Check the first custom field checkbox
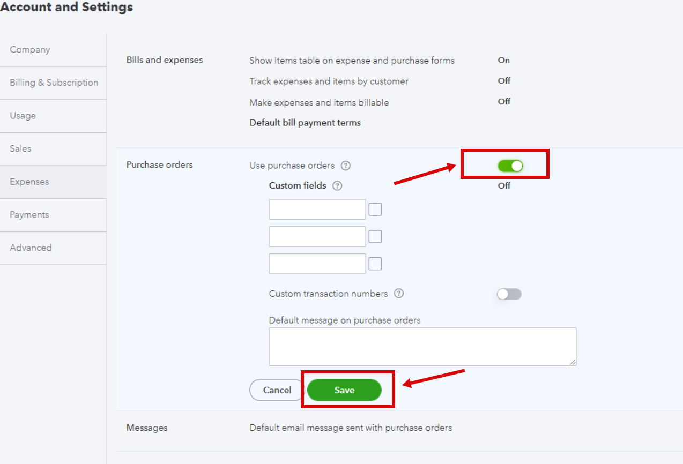 click(375, 209)
